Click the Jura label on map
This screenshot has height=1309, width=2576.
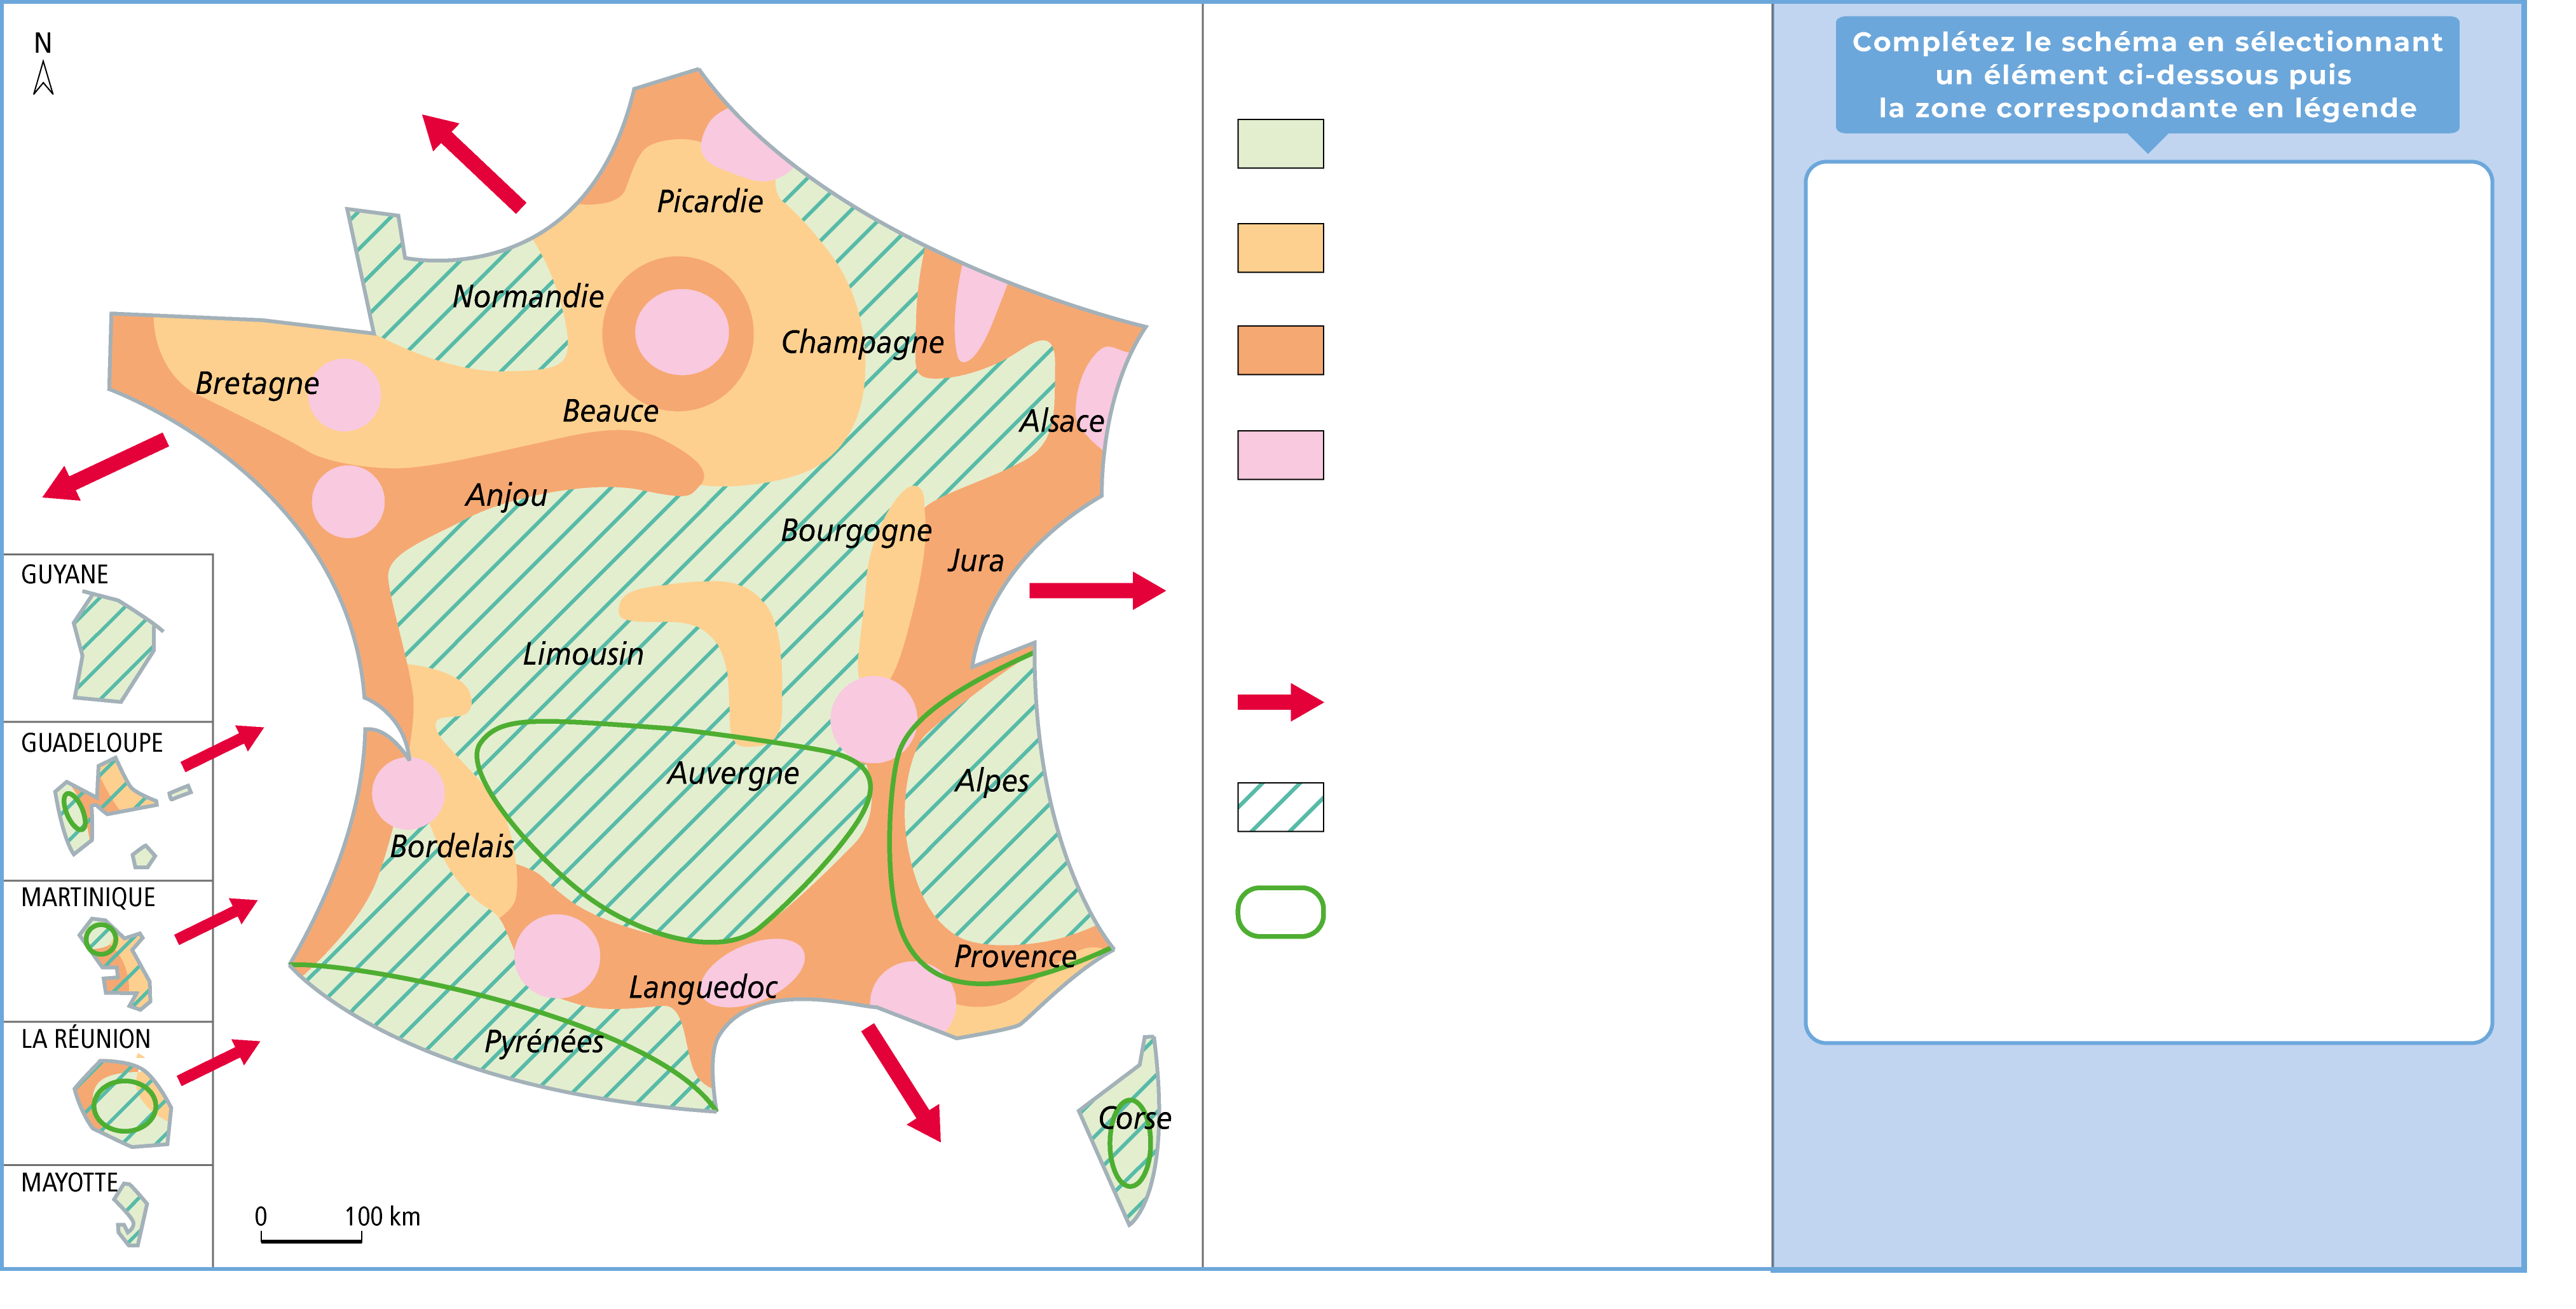pyautogui.click(x=975, y=562)
